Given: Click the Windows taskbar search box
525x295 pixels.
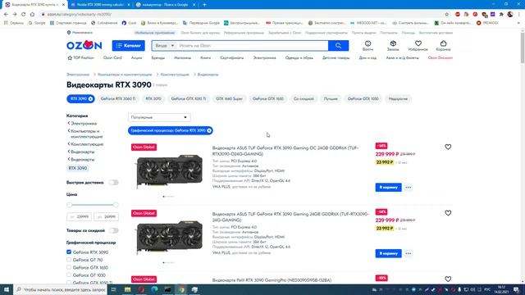Looking at the screenshot, I should [61, 289].
